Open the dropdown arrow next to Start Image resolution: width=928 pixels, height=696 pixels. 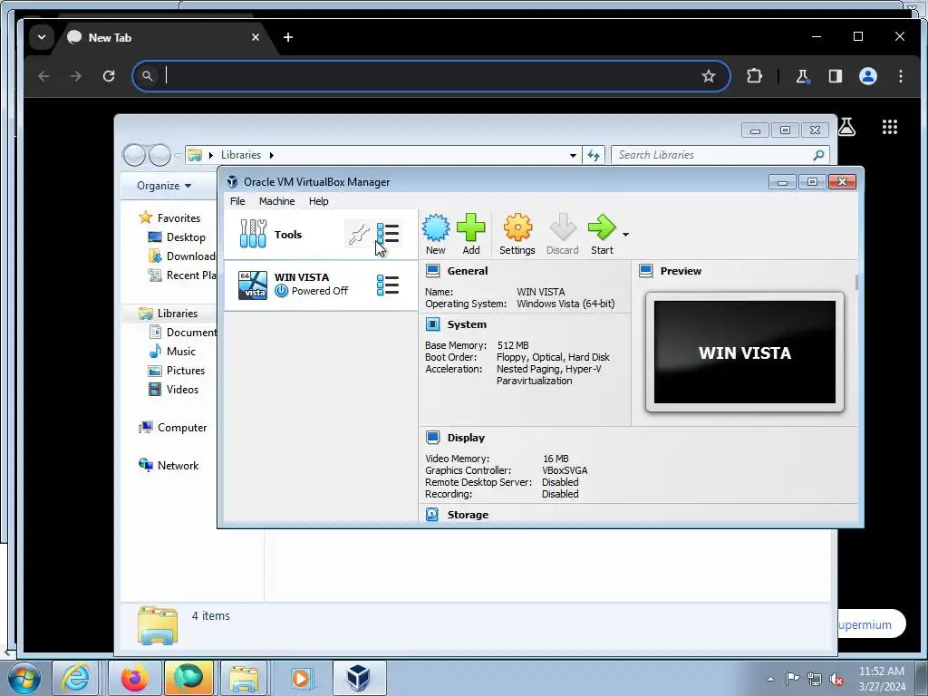pos(625,235)
